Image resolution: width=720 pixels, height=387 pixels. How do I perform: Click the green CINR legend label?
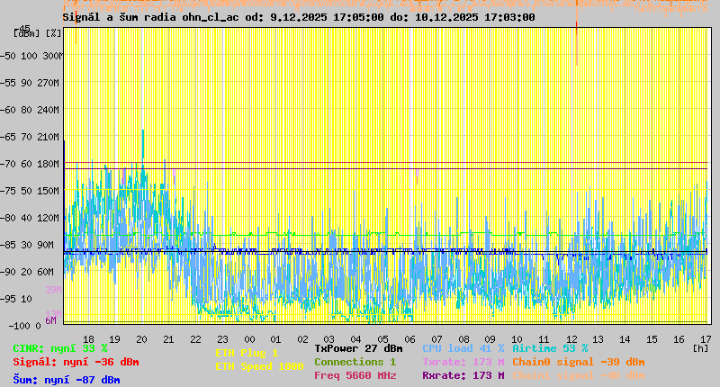pos(60,348)
